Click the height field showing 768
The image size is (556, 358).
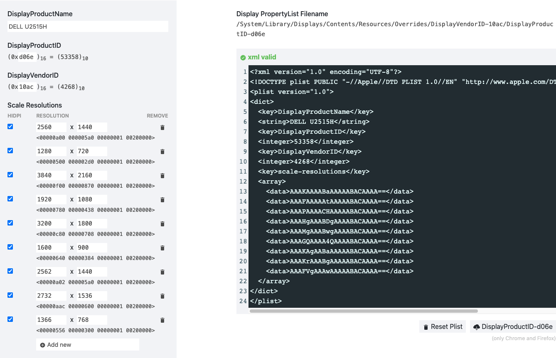point(92,320)
